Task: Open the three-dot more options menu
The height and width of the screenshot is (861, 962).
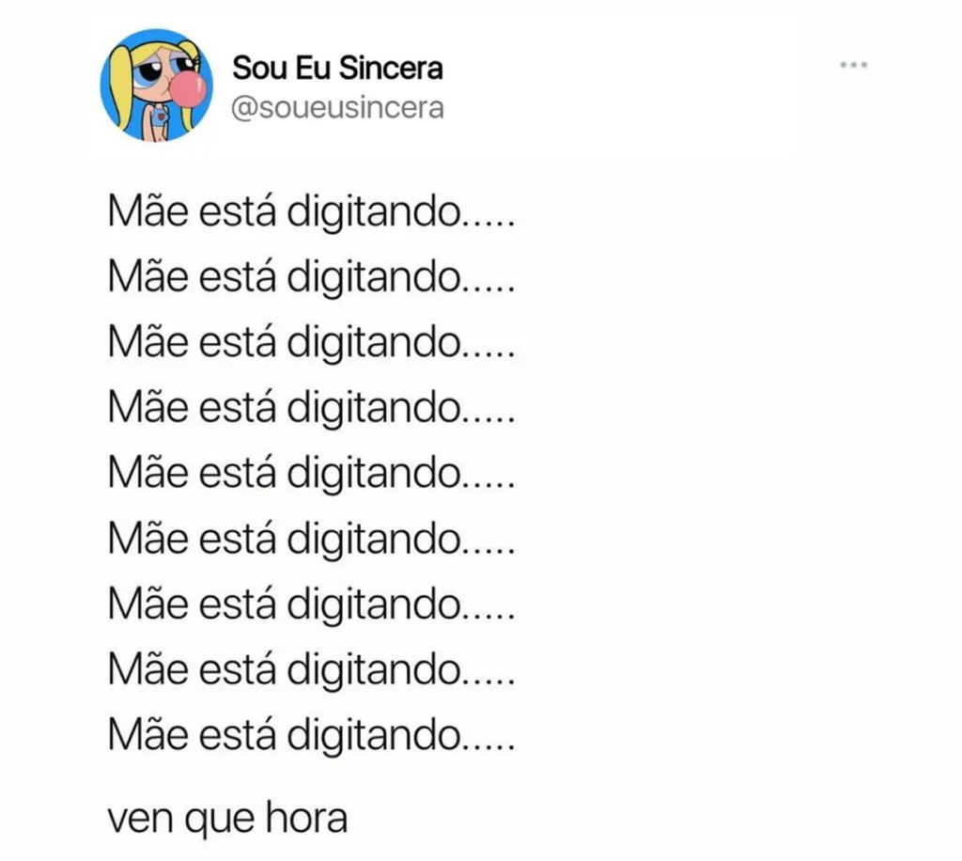Action: pos(853,65)
